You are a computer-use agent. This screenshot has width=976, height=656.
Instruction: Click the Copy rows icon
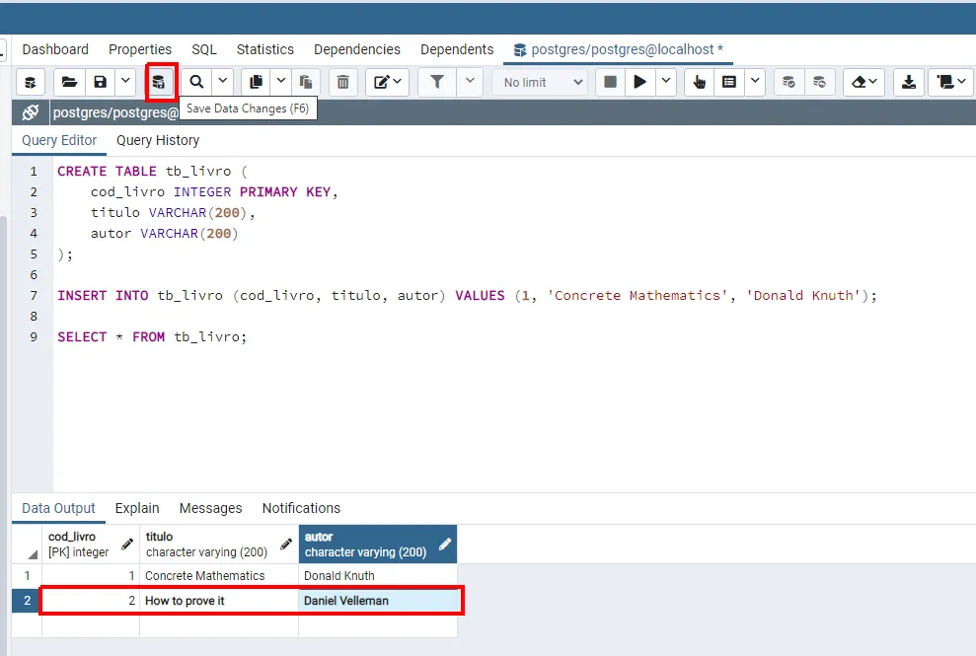pyautogui.click(x=256, y=82)
